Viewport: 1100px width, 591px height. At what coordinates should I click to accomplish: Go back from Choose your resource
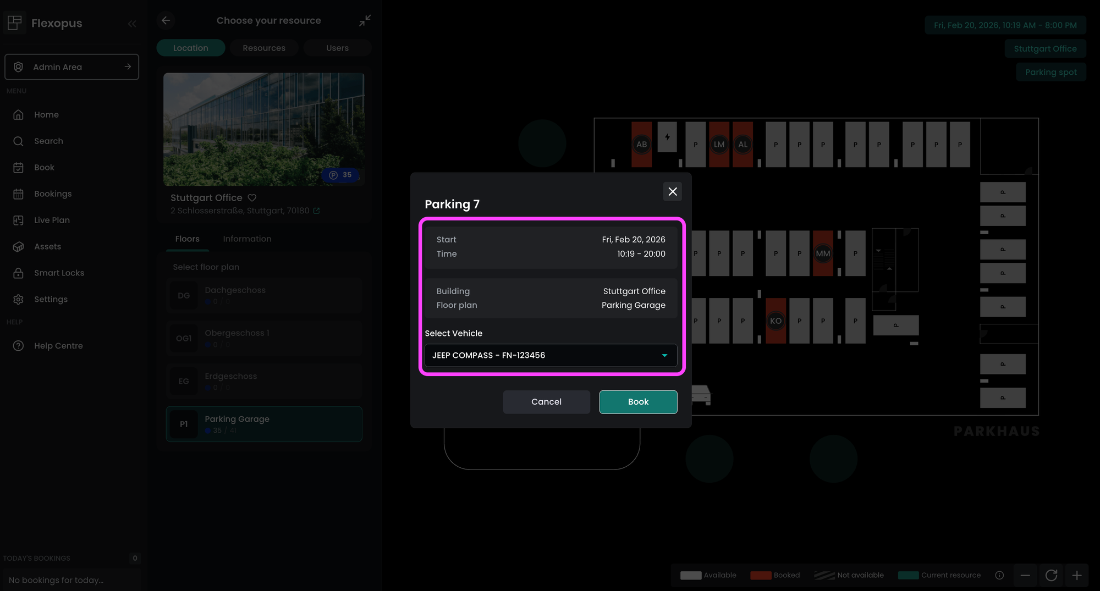point(166,20)
